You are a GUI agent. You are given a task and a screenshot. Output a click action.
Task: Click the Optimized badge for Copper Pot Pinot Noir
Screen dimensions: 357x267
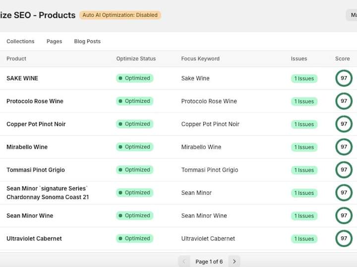(x=134, y=124)
